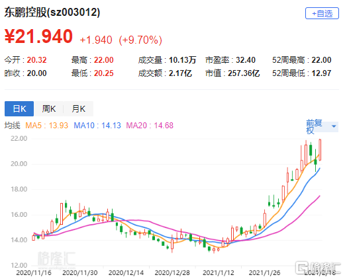Click the 52周最低 value 12.97
The image size is (345, 279).
pyautogui.click(x=321, y=73)
